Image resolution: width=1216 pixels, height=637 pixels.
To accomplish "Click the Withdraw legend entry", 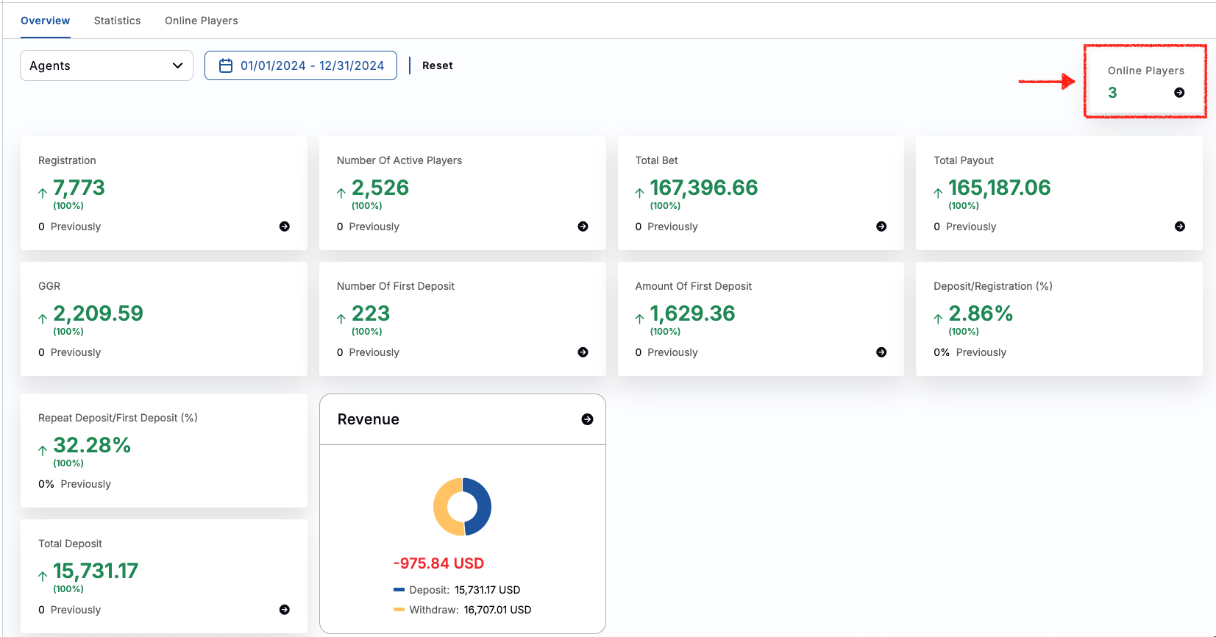I will click(x=463, y=610).
